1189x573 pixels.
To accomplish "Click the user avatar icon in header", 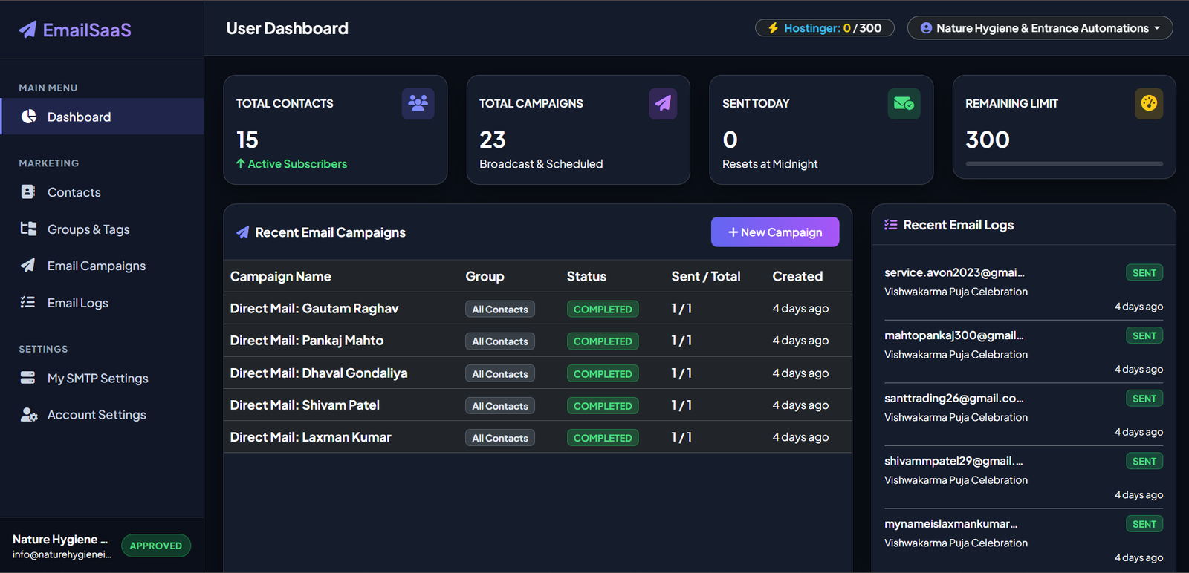I will point(926,28).
